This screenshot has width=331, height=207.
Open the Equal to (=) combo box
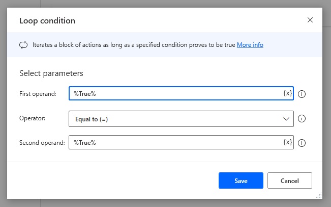(181, 119)
